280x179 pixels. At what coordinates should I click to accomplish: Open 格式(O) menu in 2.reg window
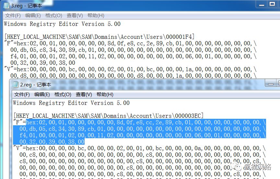point(63,95)
